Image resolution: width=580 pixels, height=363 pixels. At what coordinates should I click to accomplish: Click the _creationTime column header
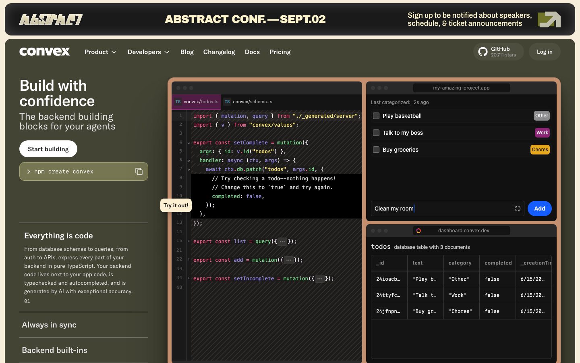pos(534,263)
